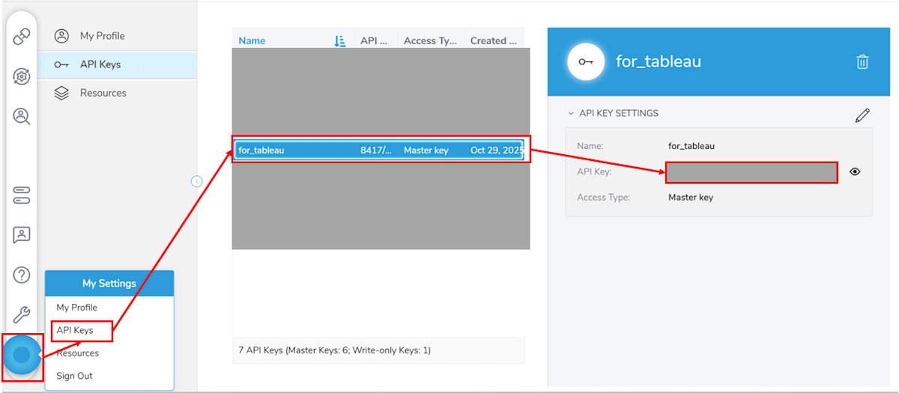The image size is (899, 393).
Task: Open the user search sidebar icon
Action: point(22,116)
